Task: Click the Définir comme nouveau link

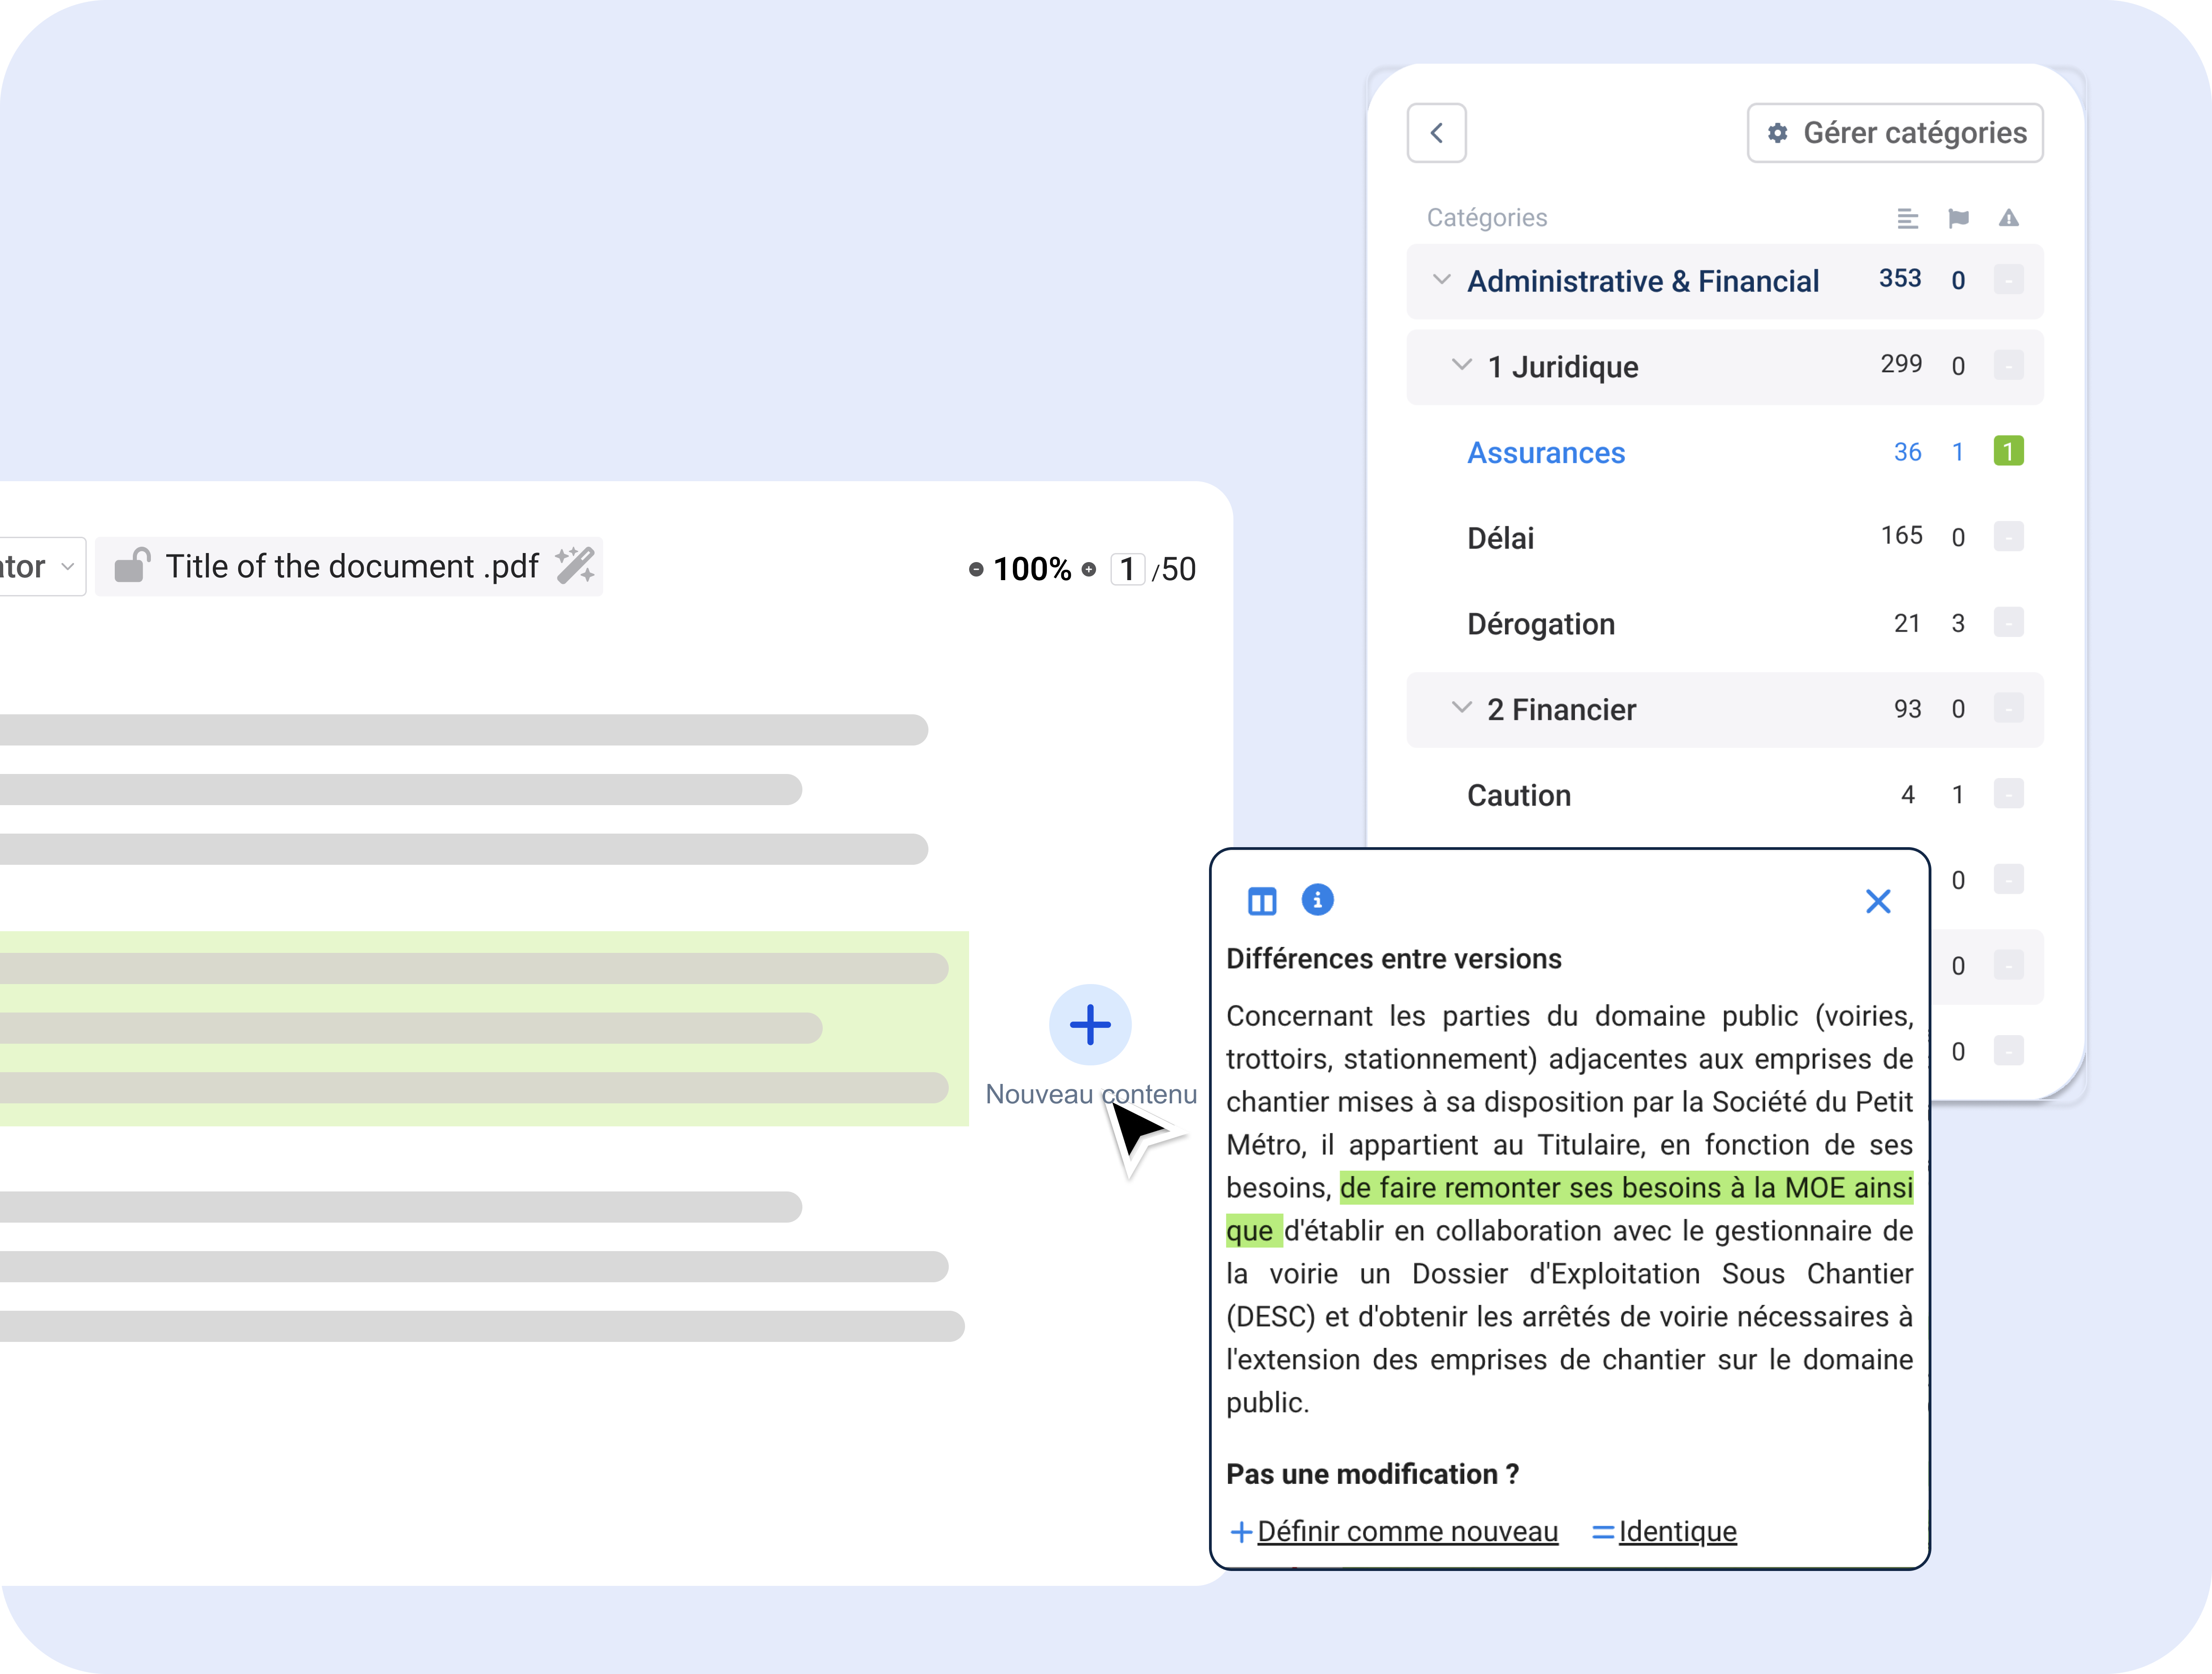Action: (1406, 1531)
